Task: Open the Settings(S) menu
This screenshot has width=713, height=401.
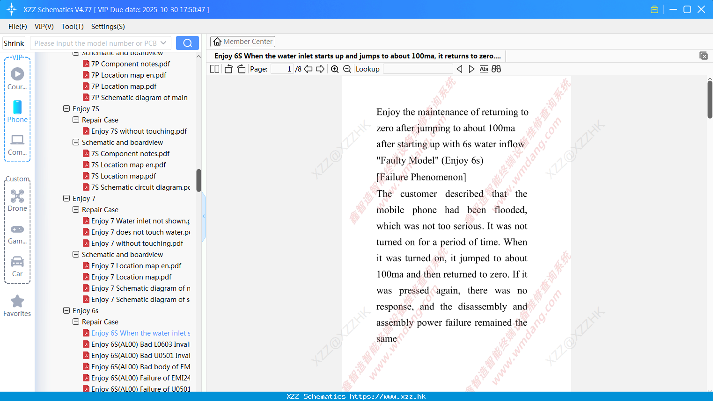Action: pos(108,27)
